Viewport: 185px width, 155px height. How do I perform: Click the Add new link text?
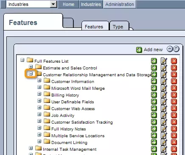[x=153, y=50]
